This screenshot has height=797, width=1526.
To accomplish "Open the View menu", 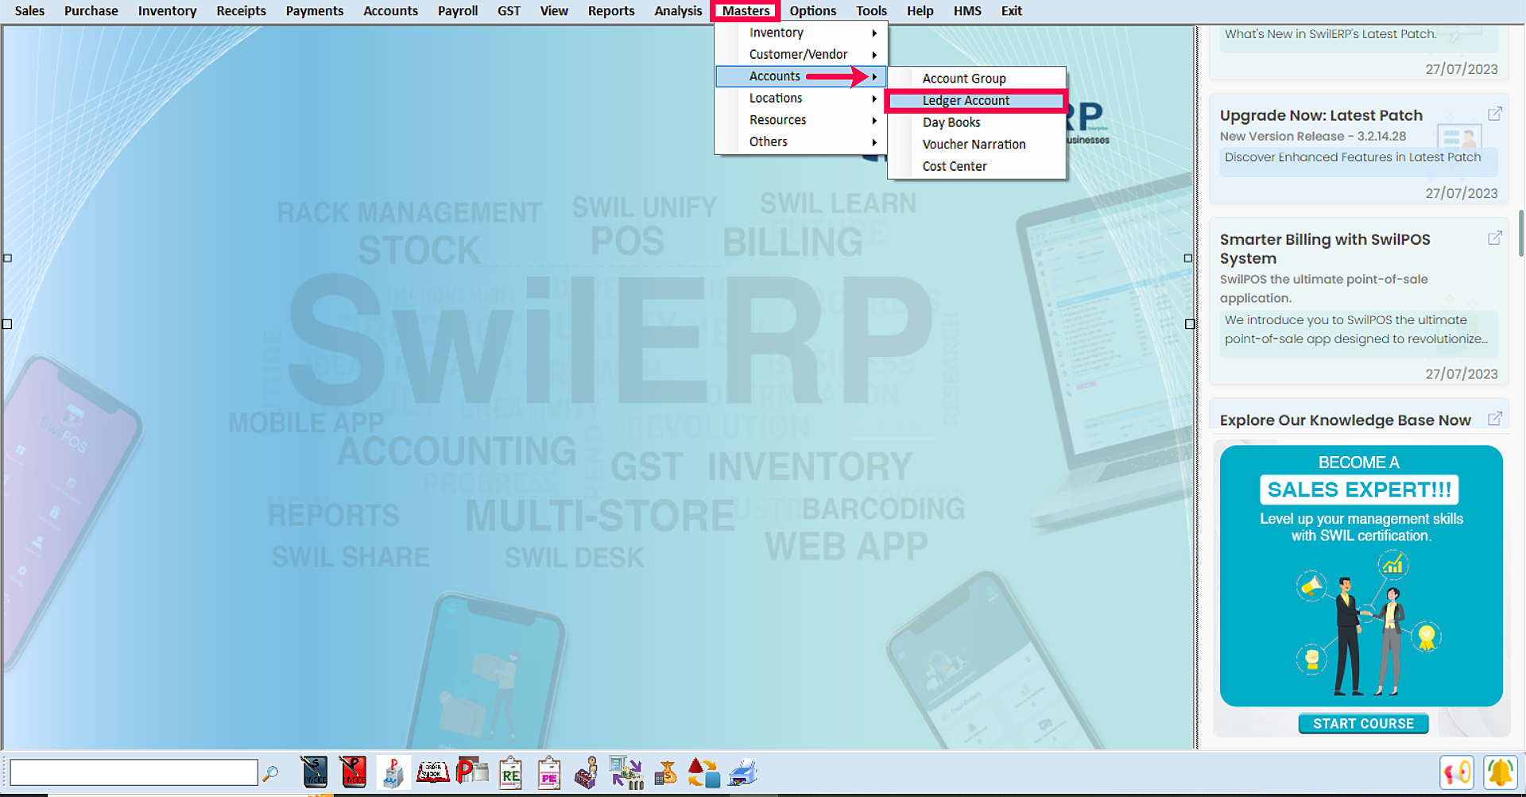I will pyautogui.click(x=554, y=11).
